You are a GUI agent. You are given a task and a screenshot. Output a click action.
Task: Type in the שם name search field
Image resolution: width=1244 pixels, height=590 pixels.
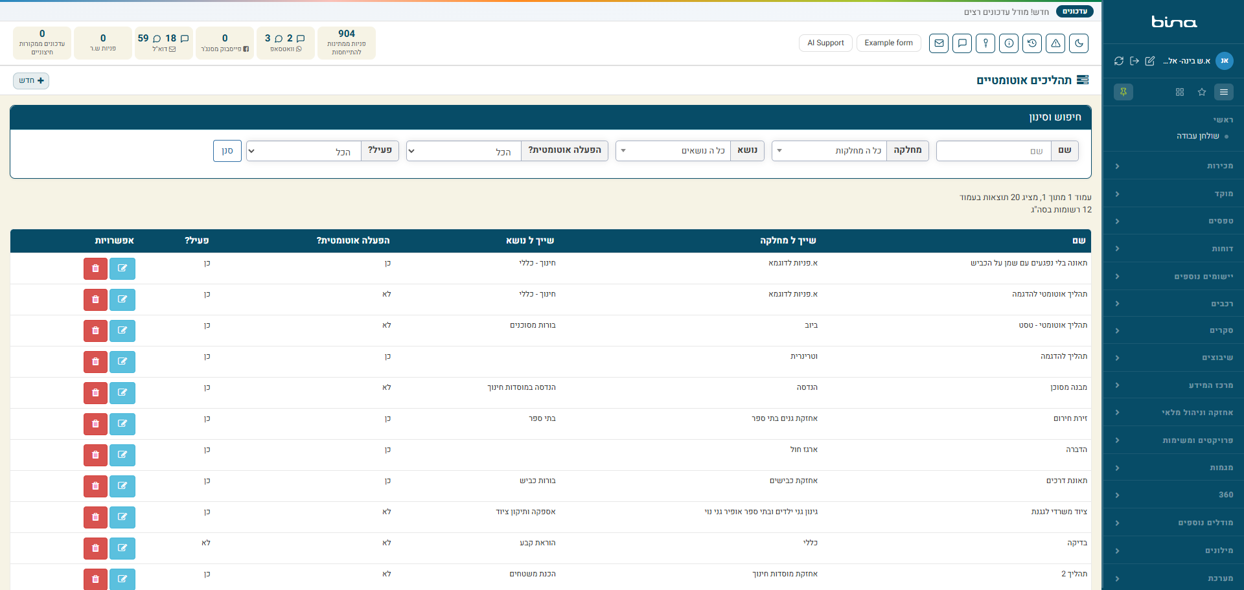coord(993,151)
